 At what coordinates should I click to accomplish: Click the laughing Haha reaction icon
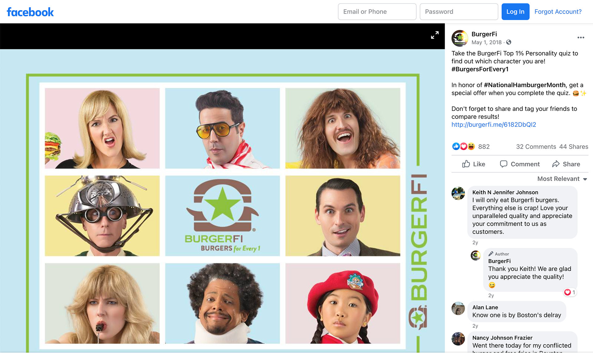[471, 146]
